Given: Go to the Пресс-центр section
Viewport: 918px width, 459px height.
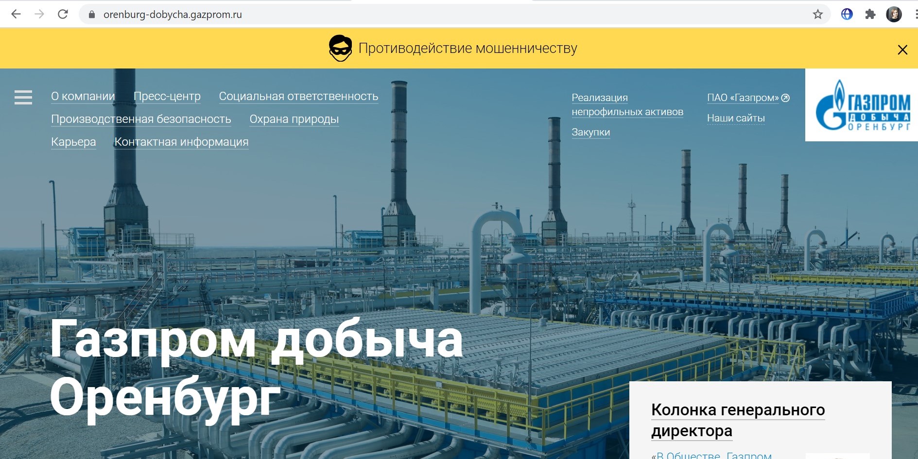Looking at the screenshot, I should [167, 96].
